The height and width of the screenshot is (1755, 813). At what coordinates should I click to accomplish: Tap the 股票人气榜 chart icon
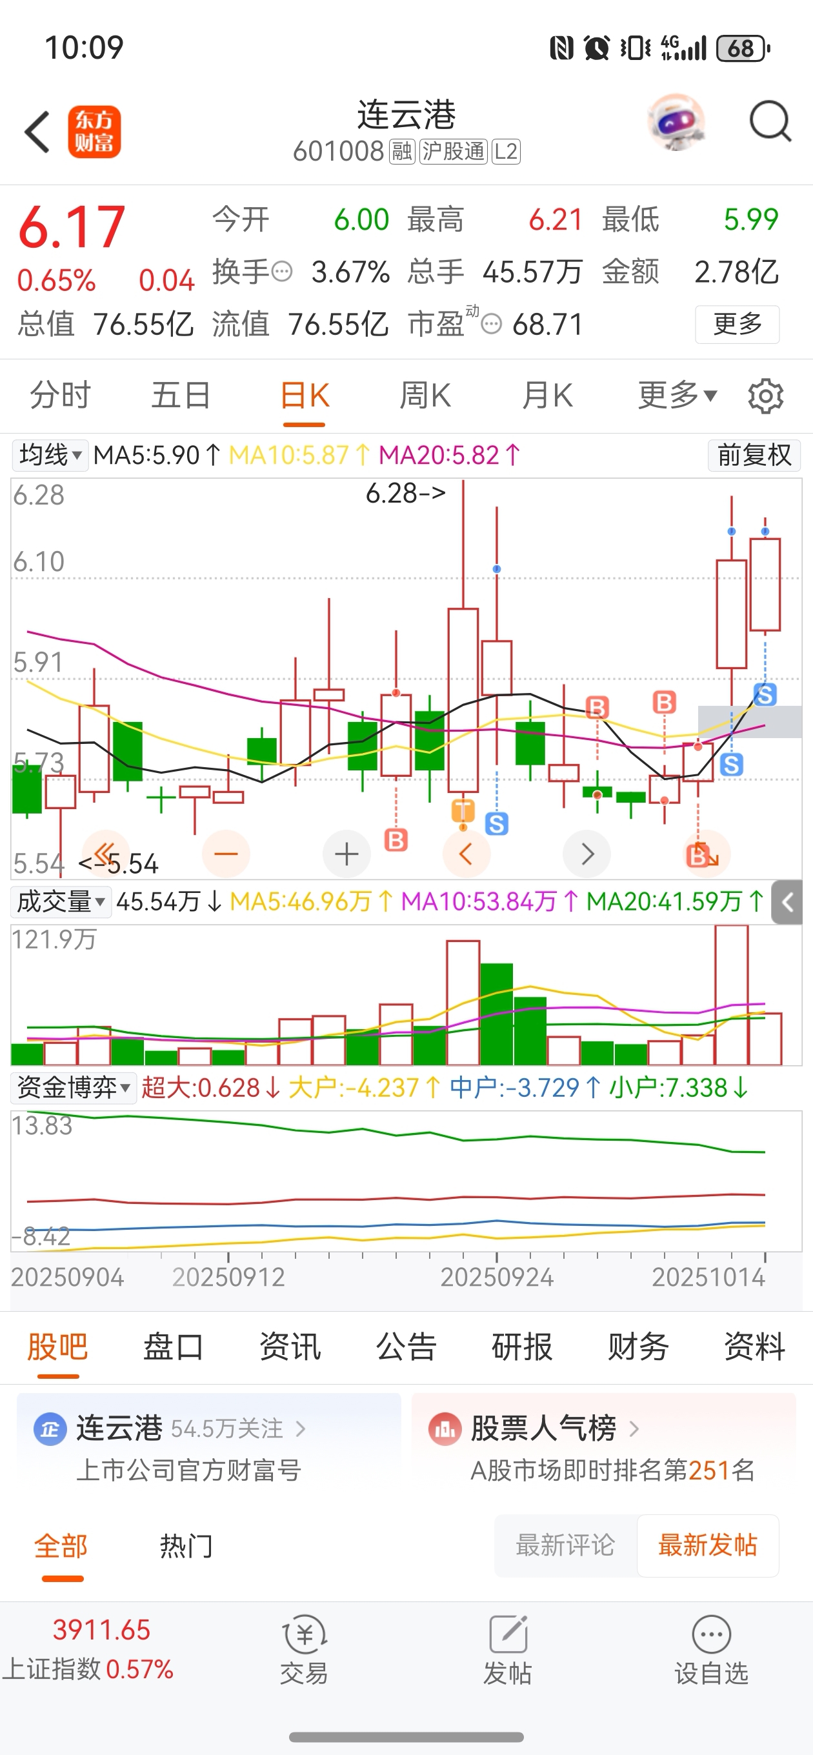point(445,1429)
